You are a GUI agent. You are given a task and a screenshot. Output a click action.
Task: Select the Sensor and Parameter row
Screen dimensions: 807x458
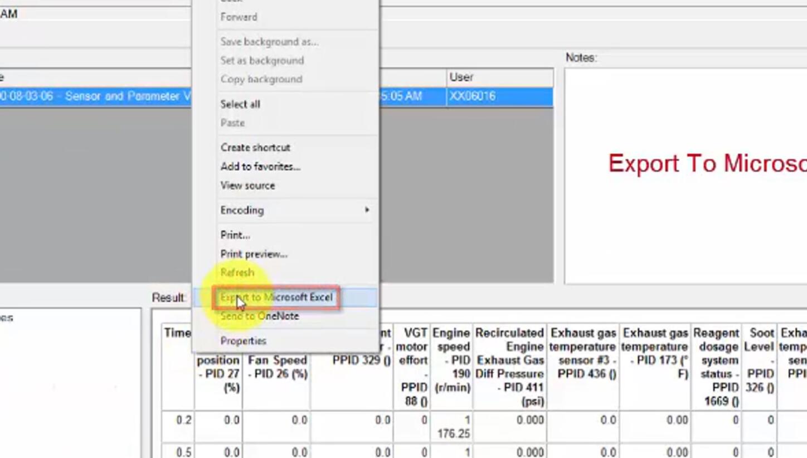[276, 96]
